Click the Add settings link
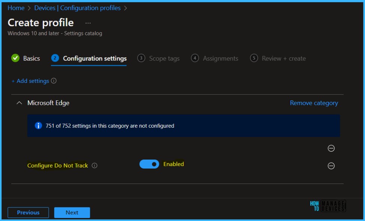 [x=30, y=81]
